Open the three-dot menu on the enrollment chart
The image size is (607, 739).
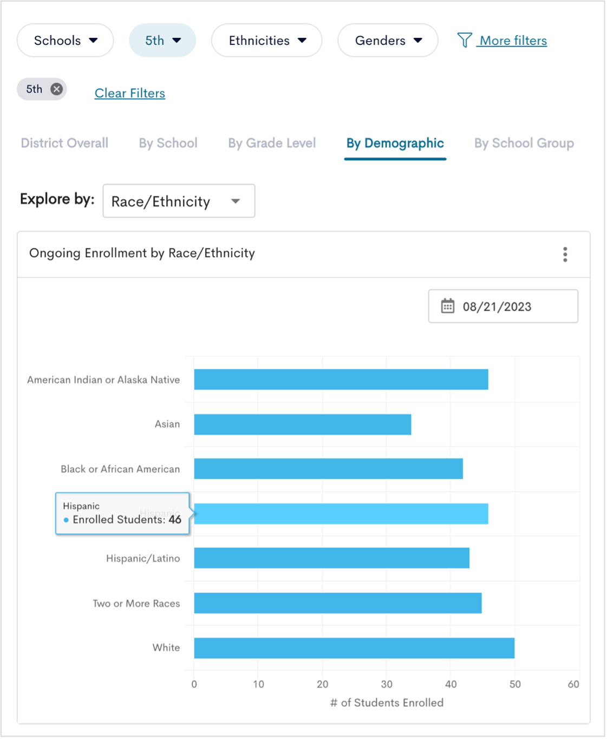(564, 254)
